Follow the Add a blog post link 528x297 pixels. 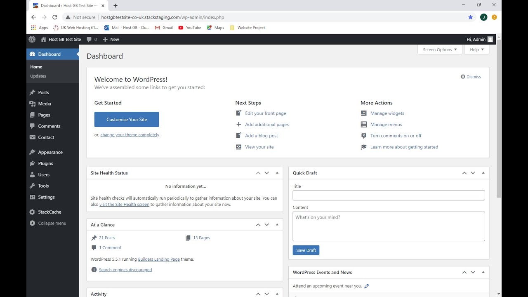(262, 136)
